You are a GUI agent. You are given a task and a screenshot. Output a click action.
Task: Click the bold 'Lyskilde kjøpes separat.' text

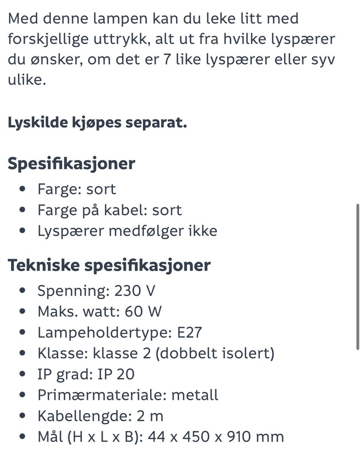pyautogui.click(x=97, y=123)
